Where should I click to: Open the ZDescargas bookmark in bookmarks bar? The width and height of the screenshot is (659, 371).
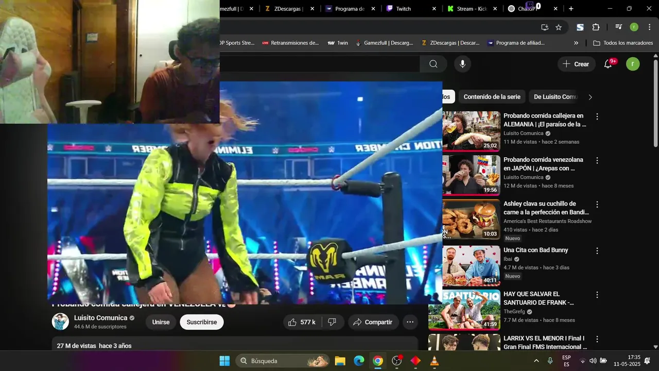[450, 43]
